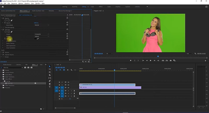209x113 pixels.
Task: Open timeline wrench settings icon
Action: click(71, 70)
